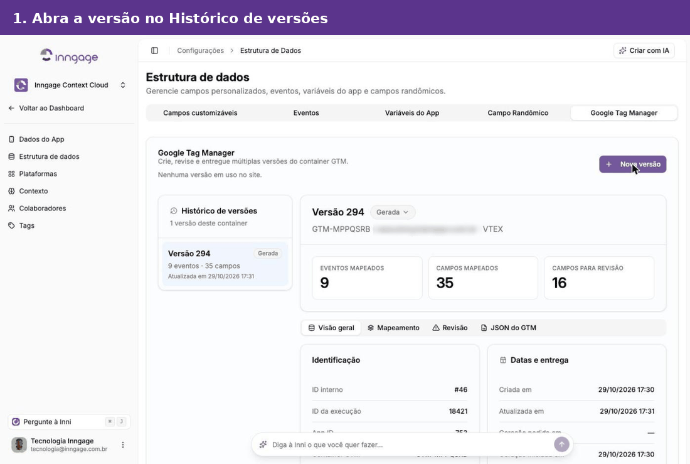Open the Visão geral tab
Viewport: 690px width, 464px height.
pos(331,328)
